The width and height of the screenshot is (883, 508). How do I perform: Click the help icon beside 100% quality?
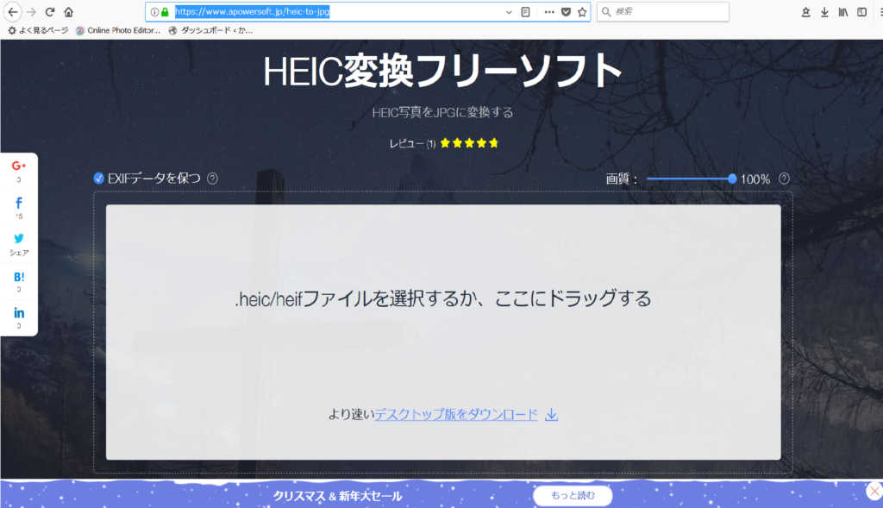pyautogui.click(x=784, y=179)
